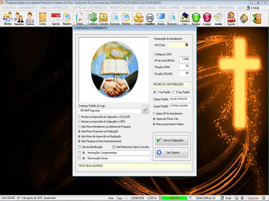
Task: Select the '2 Vias Padrão' radio option
Action: [x=174, y=92]
